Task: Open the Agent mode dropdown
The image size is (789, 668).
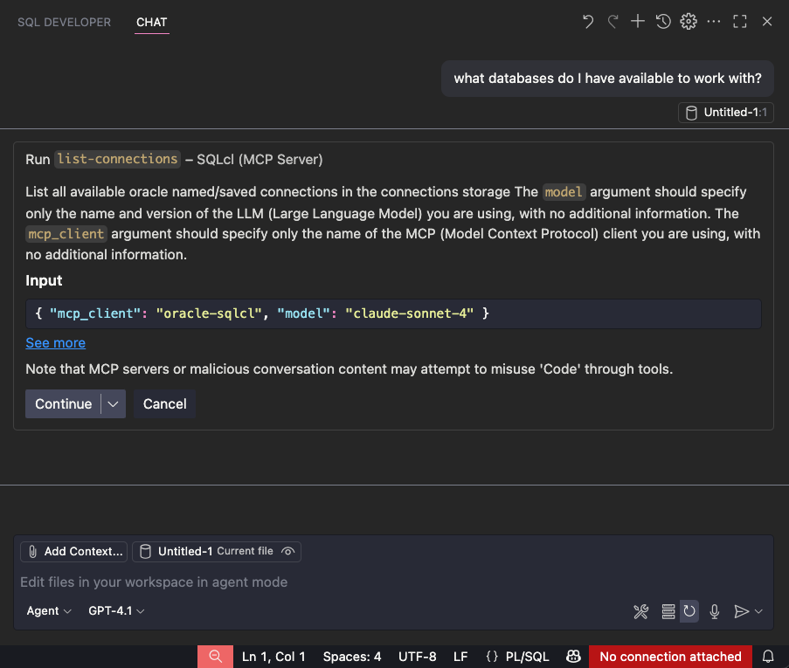Action: (49, 610)
